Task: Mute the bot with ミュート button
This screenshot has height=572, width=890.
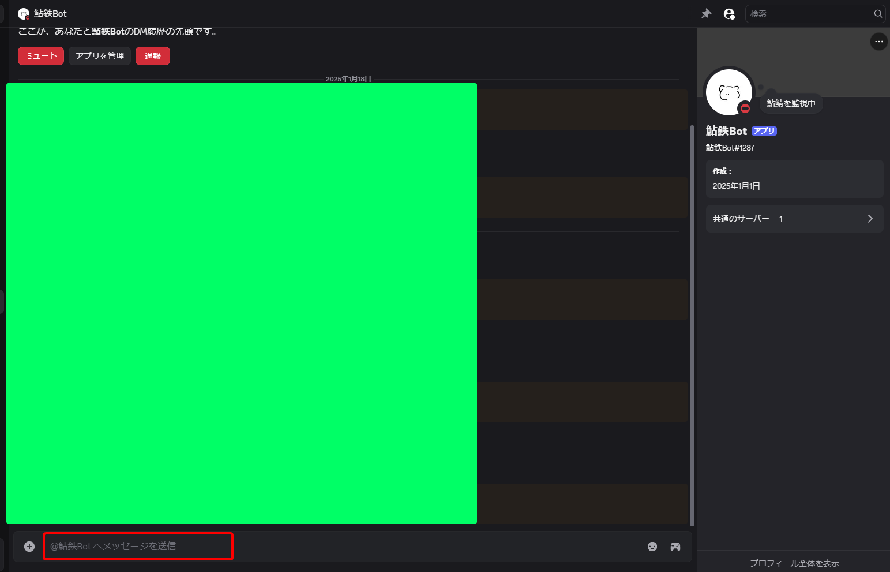Action: [40, 56]
